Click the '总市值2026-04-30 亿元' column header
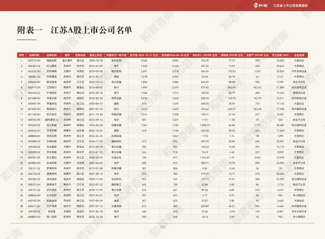This screenshot has height=239, width=325. 175,55
